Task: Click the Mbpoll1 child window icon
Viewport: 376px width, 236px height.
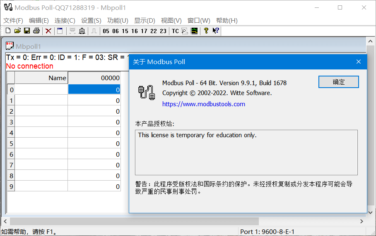Action: point(10,45)
